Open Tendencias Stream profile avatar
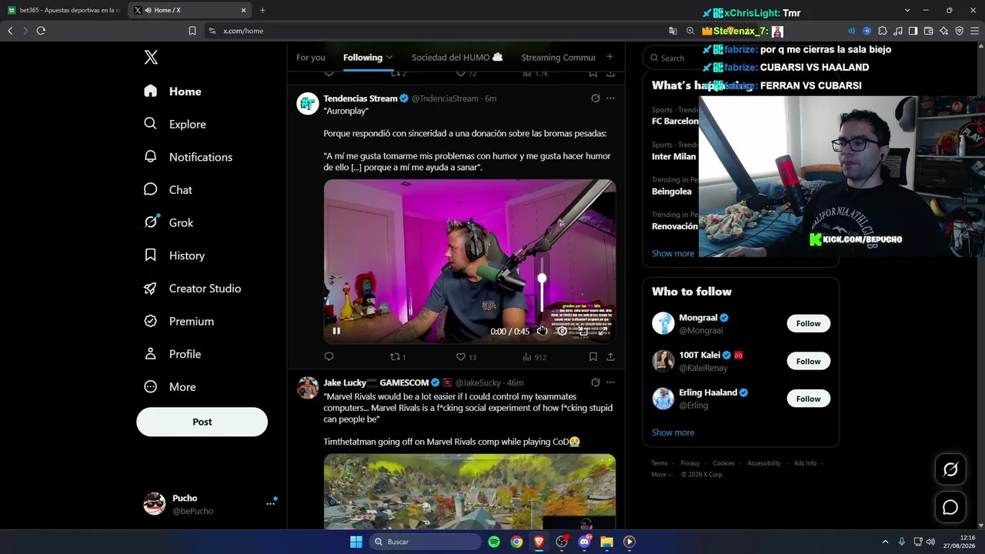This screenshot has height=554, width=985. point(308,104)
